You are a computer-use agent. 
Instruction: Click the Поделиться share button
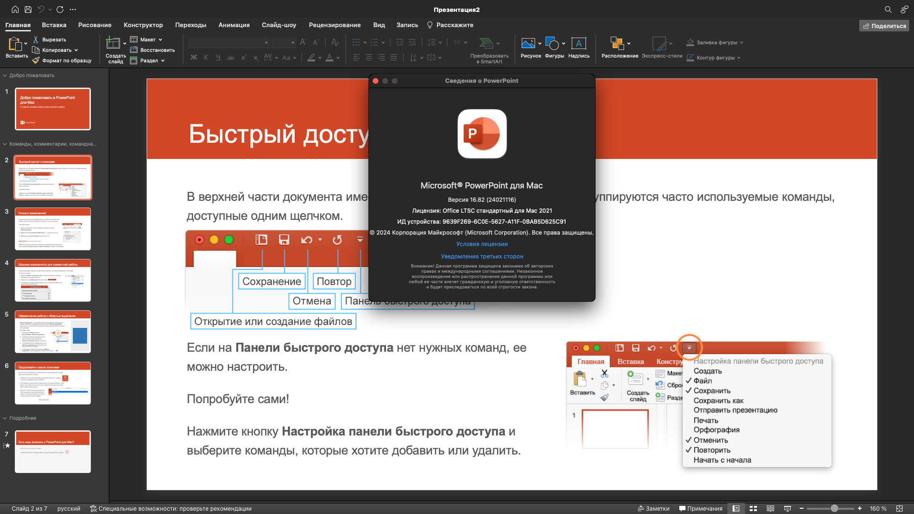point(884,26)
